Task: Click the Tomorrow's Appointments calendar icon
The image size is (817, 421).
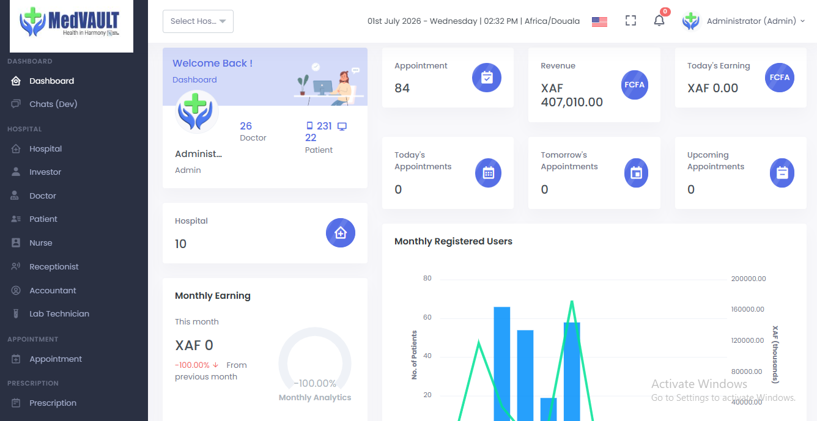Action: [x=636, y=173]
